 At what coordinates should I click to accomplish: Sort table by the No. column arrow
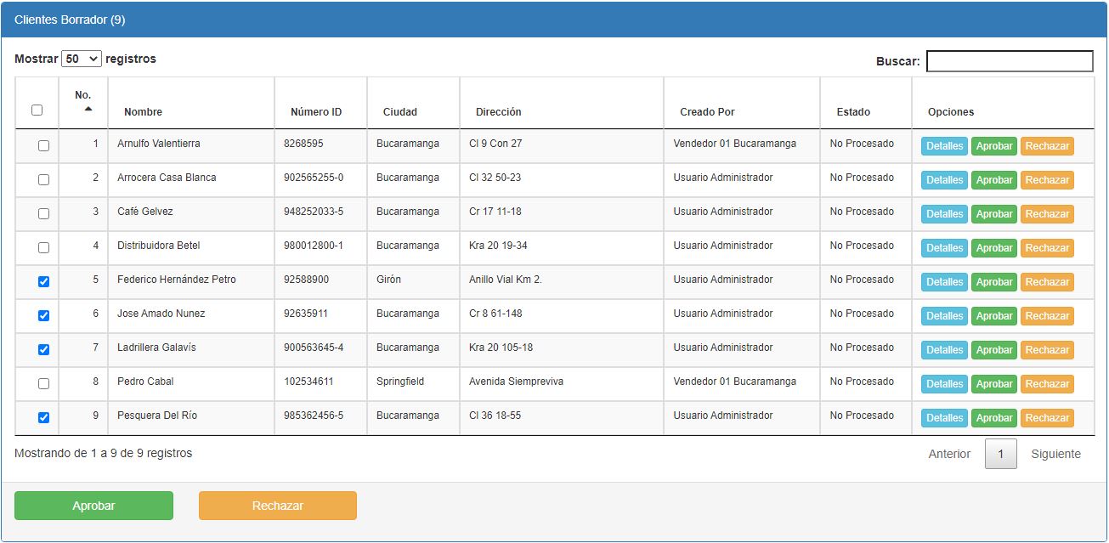88,109
